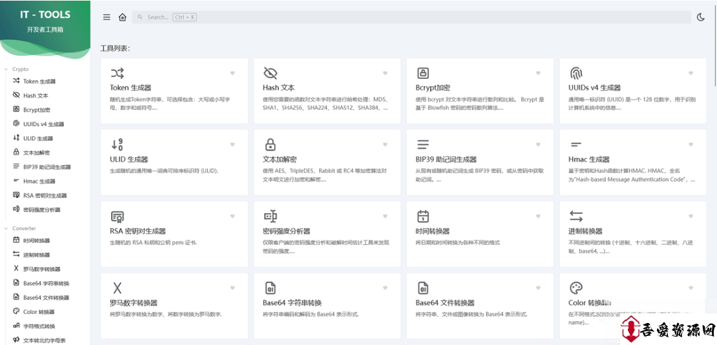The image size is (717, 345).
Task: Favorite the Hmac 生成器 card heart
Action: (x=691, y=145)
